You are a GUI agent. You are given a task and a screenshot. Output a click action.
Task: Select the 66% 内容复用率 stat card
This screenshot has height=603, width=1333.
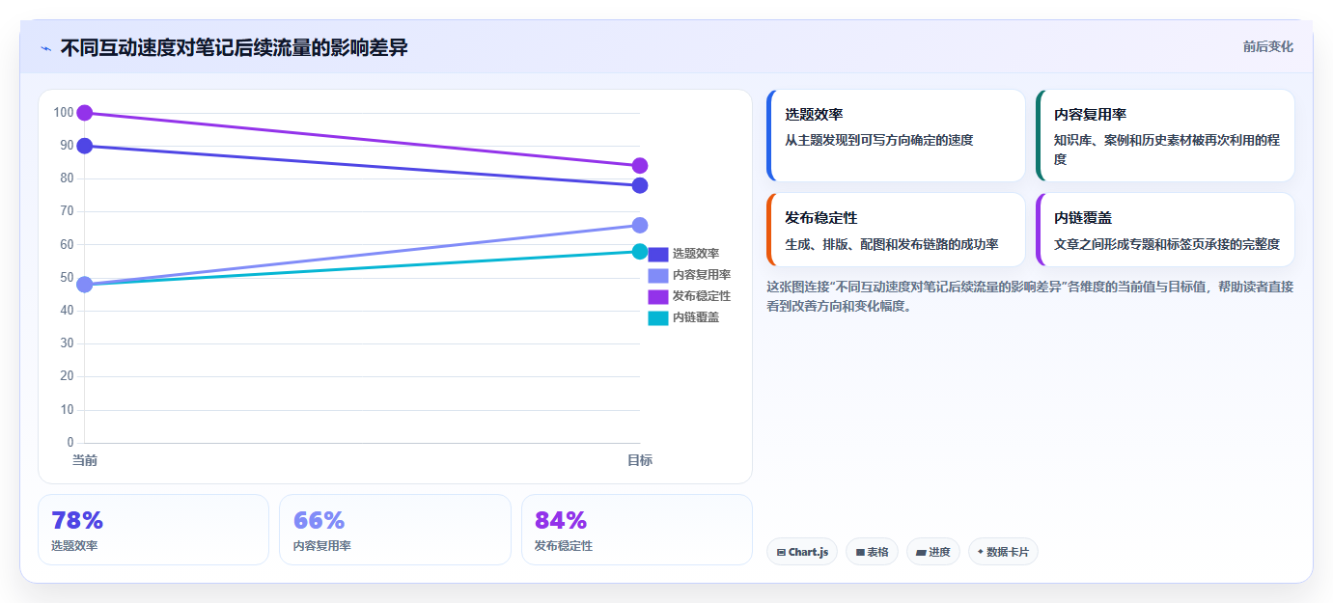pyautogui.click(x=395, y=530)
